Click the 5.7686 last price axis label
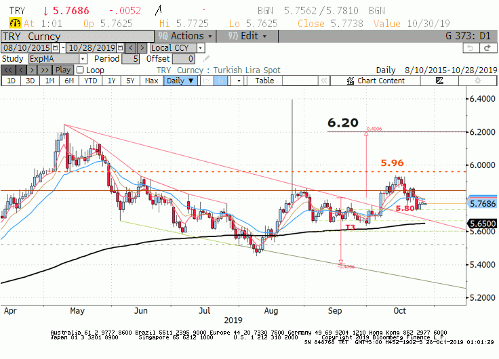The height and width of the screenshot is (359, 499). (x=483, y=203)
